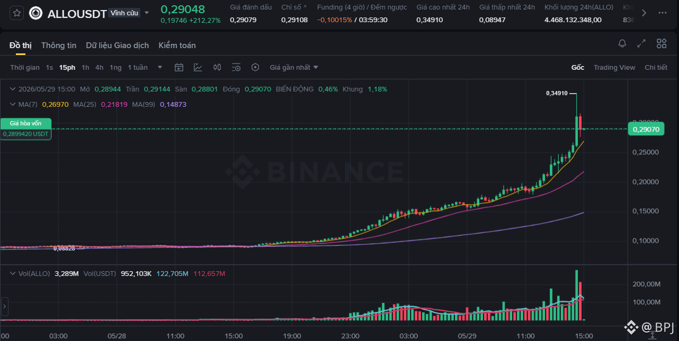The image size is (679, 341).
Task: Click the 24h high value 0,34910 in header
Action: click(x=430, y=20)
